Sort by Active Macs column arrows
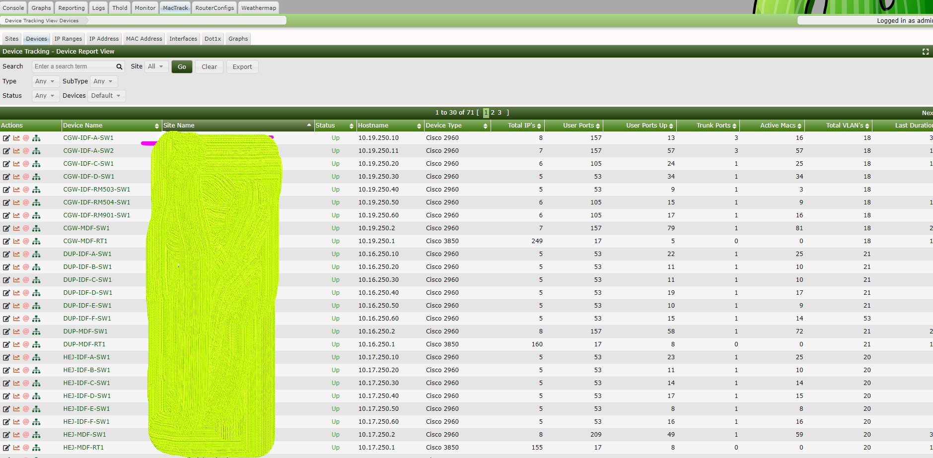This screenshot has width=933, height=458. tap(799, 126)
